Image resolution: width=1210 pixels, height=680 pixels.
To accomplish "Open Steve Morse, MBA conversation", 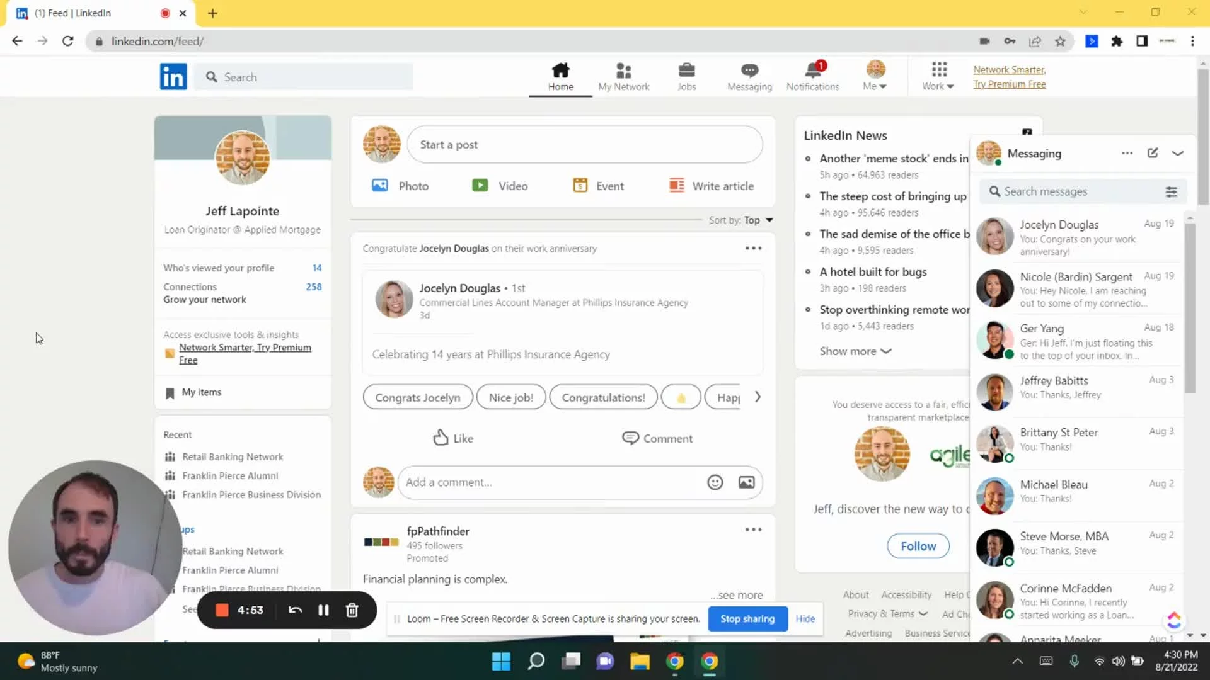I will pyautogui.click(x=1077, y=549).
